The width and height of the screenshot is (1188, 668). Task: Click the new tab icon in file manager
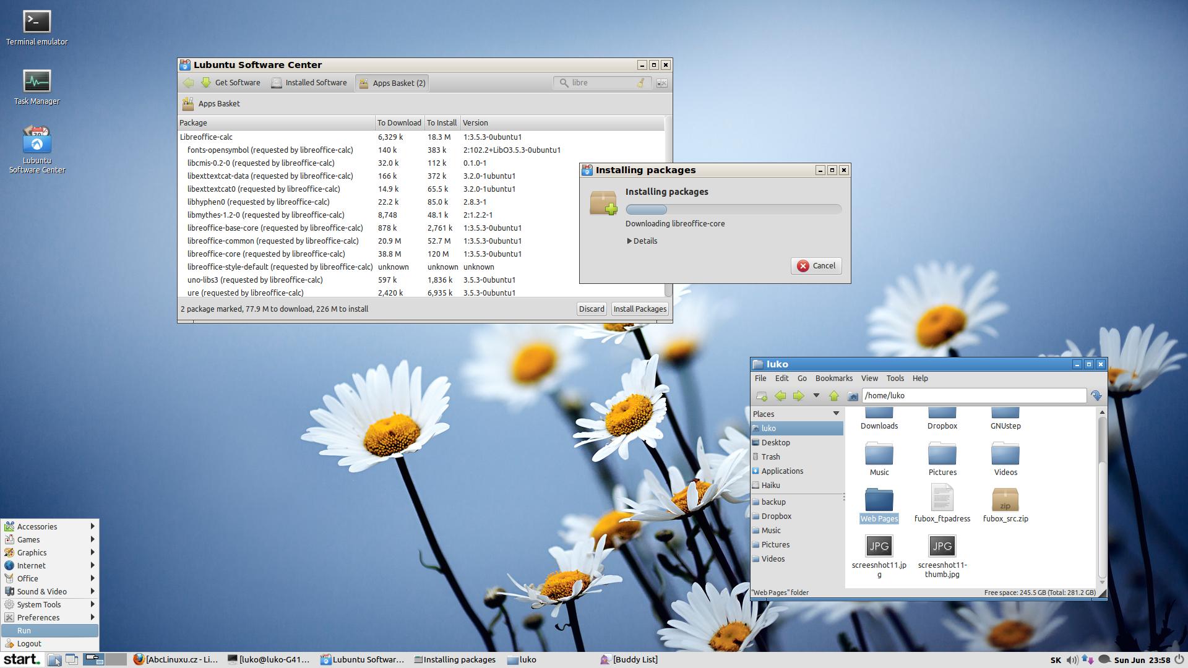tap(762, 396)
